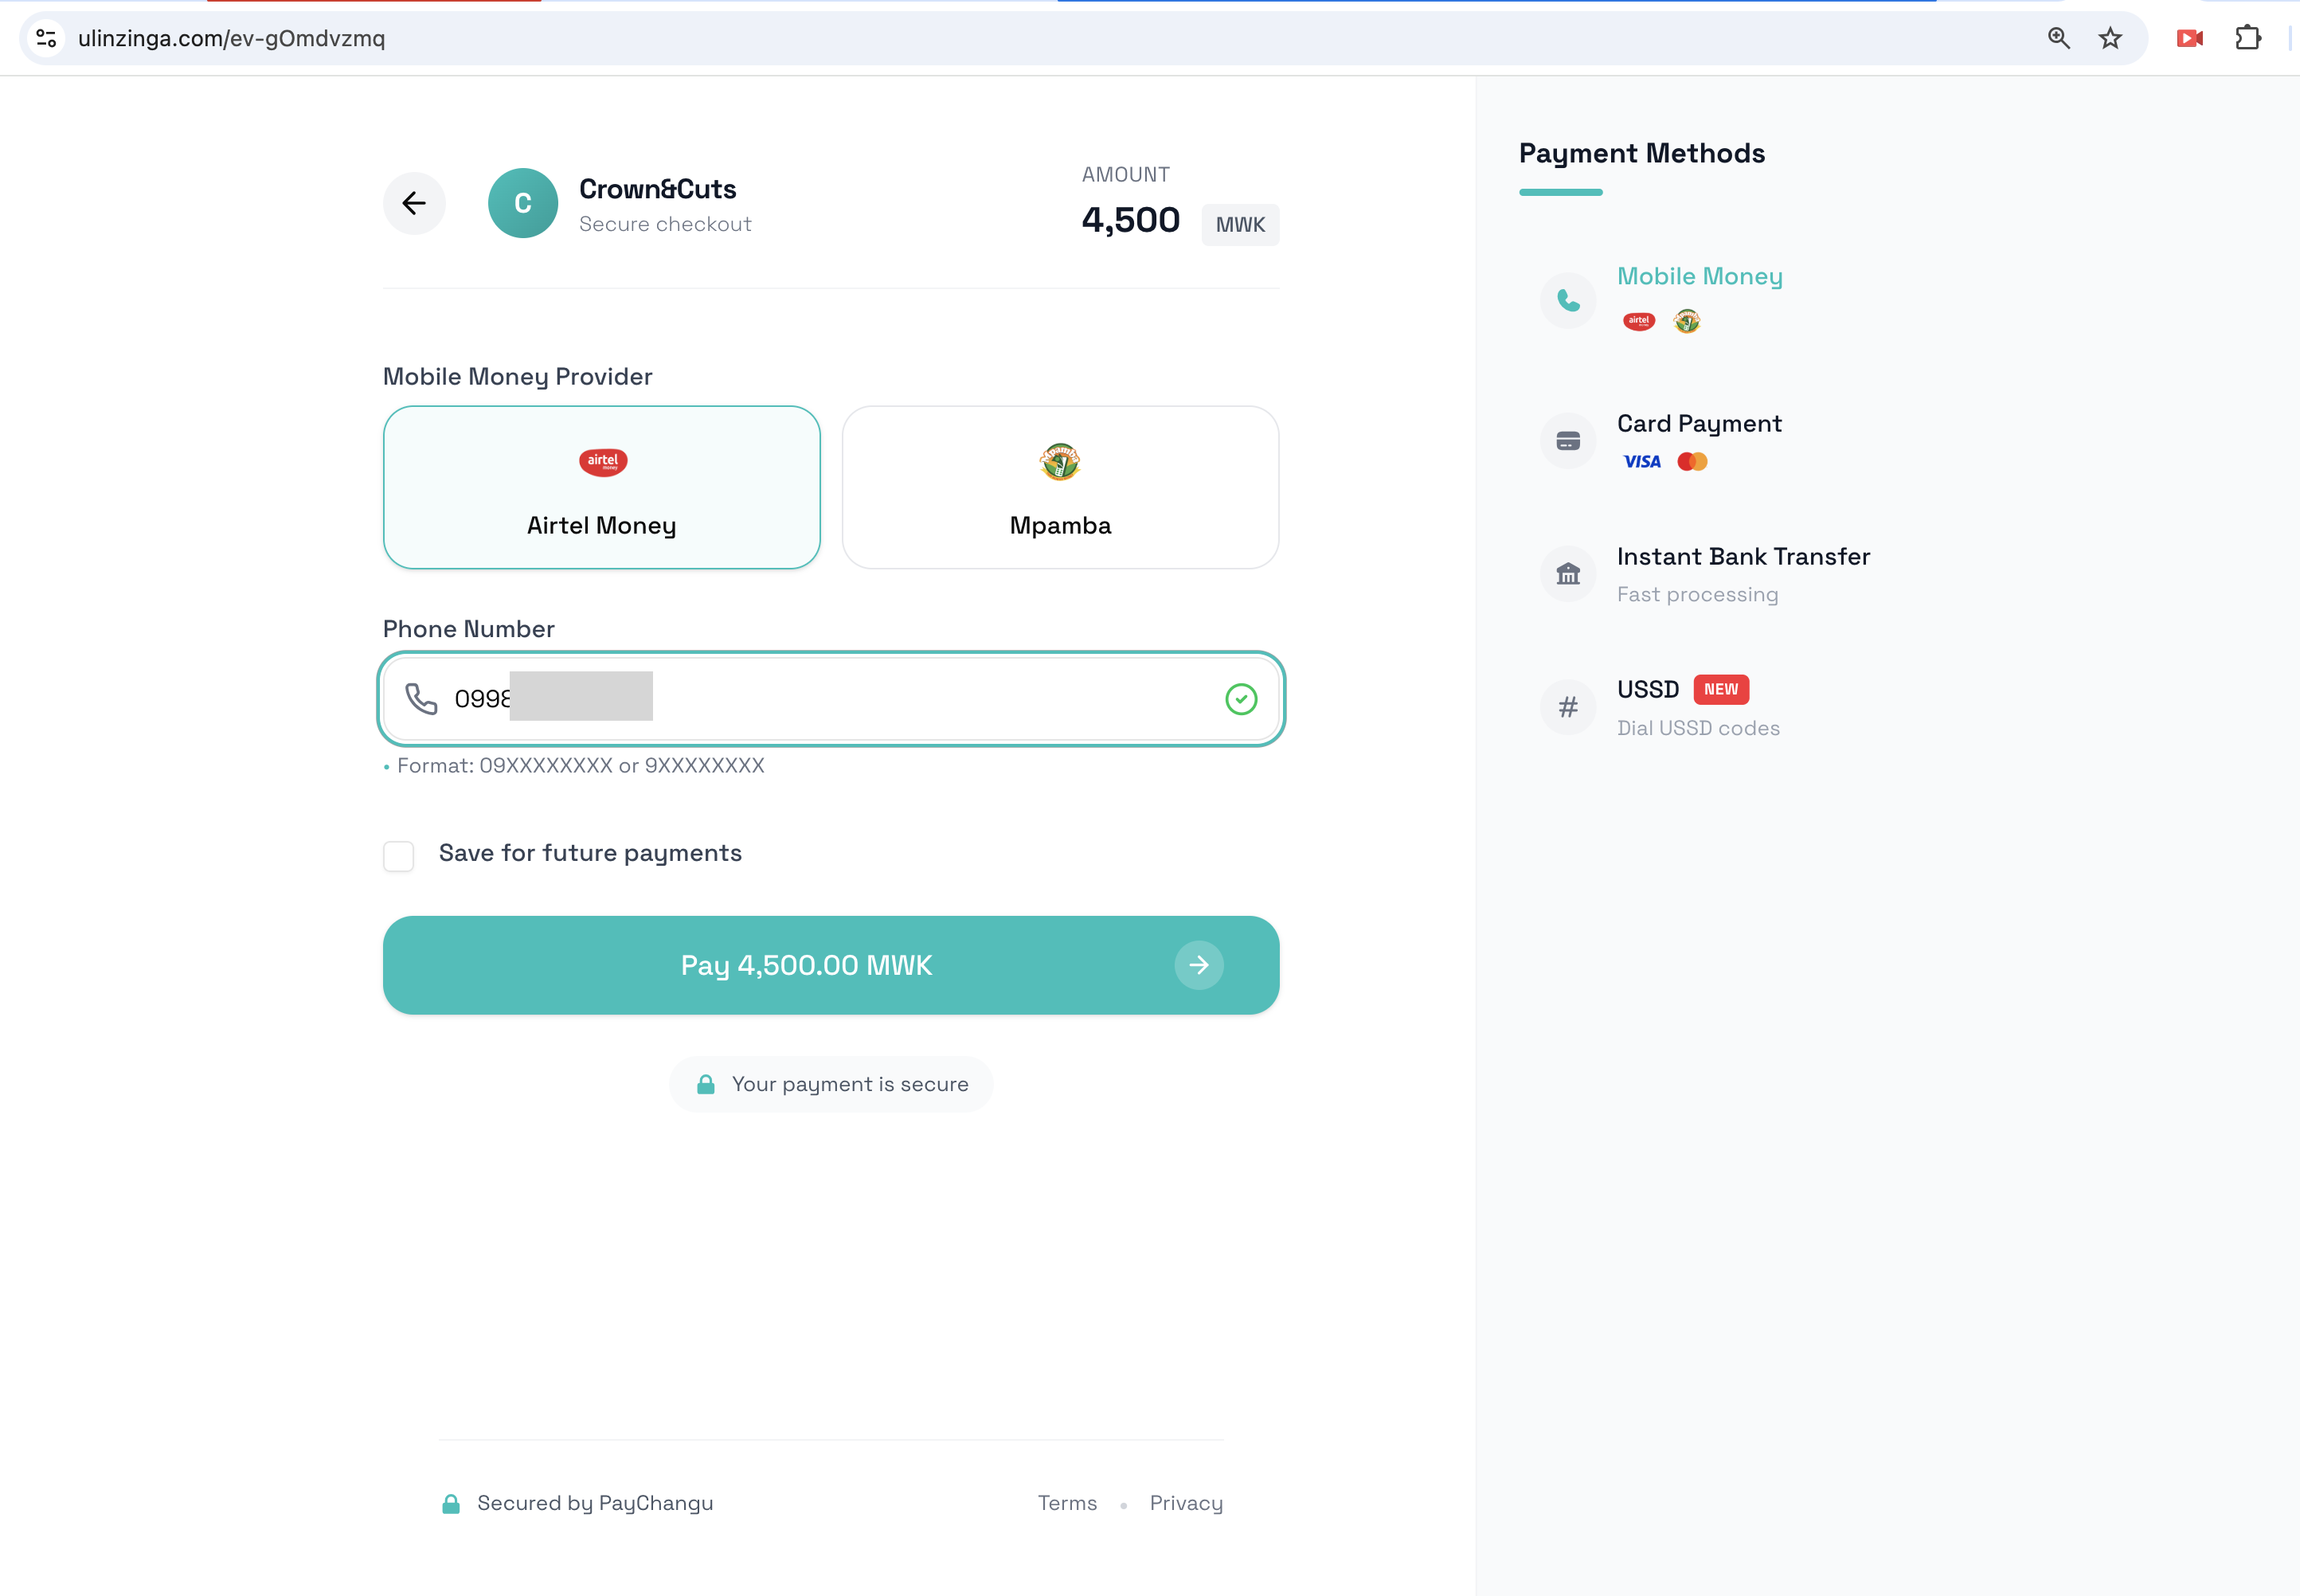Choose Instant Bank Transfer method

pyautogui.click(x=1743, y=557)
